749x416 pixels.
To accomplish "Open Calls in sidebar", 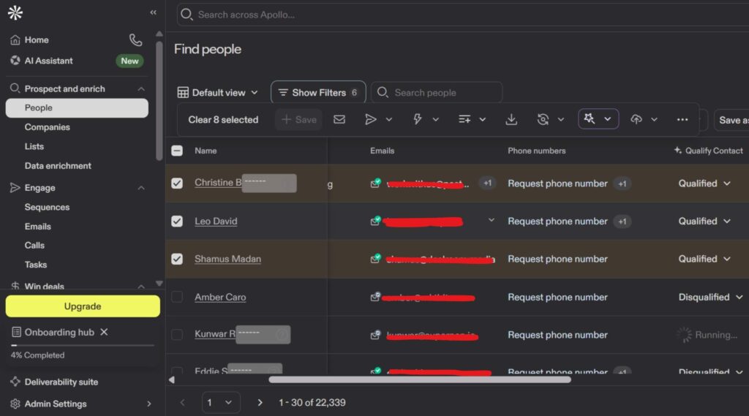I will (34, 245).
